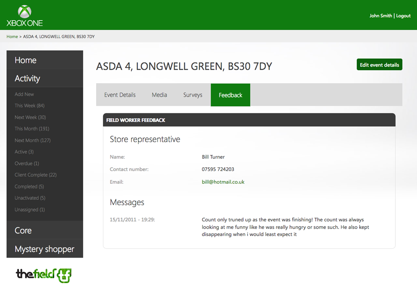This screenshot has width=417, height=299.
Task: View This Week (84) activities
Action: pyautogui.click(x=30, y=106)
